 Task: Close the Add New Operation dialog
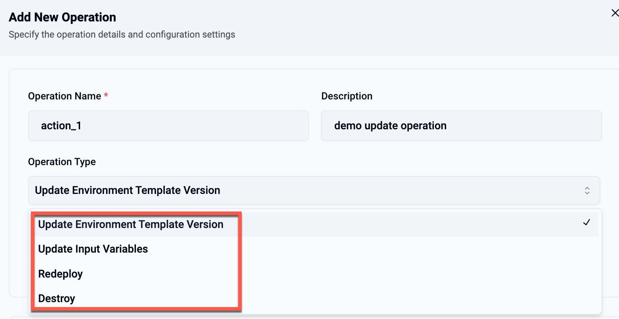pos(614,13)
